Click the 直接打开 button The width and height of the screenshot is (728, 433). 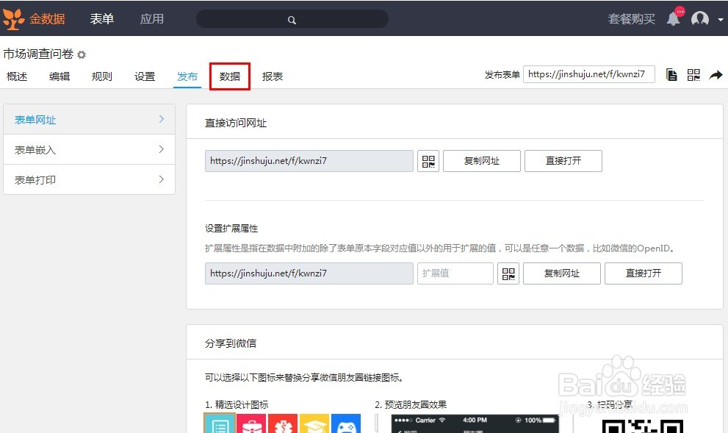point(563,160)
